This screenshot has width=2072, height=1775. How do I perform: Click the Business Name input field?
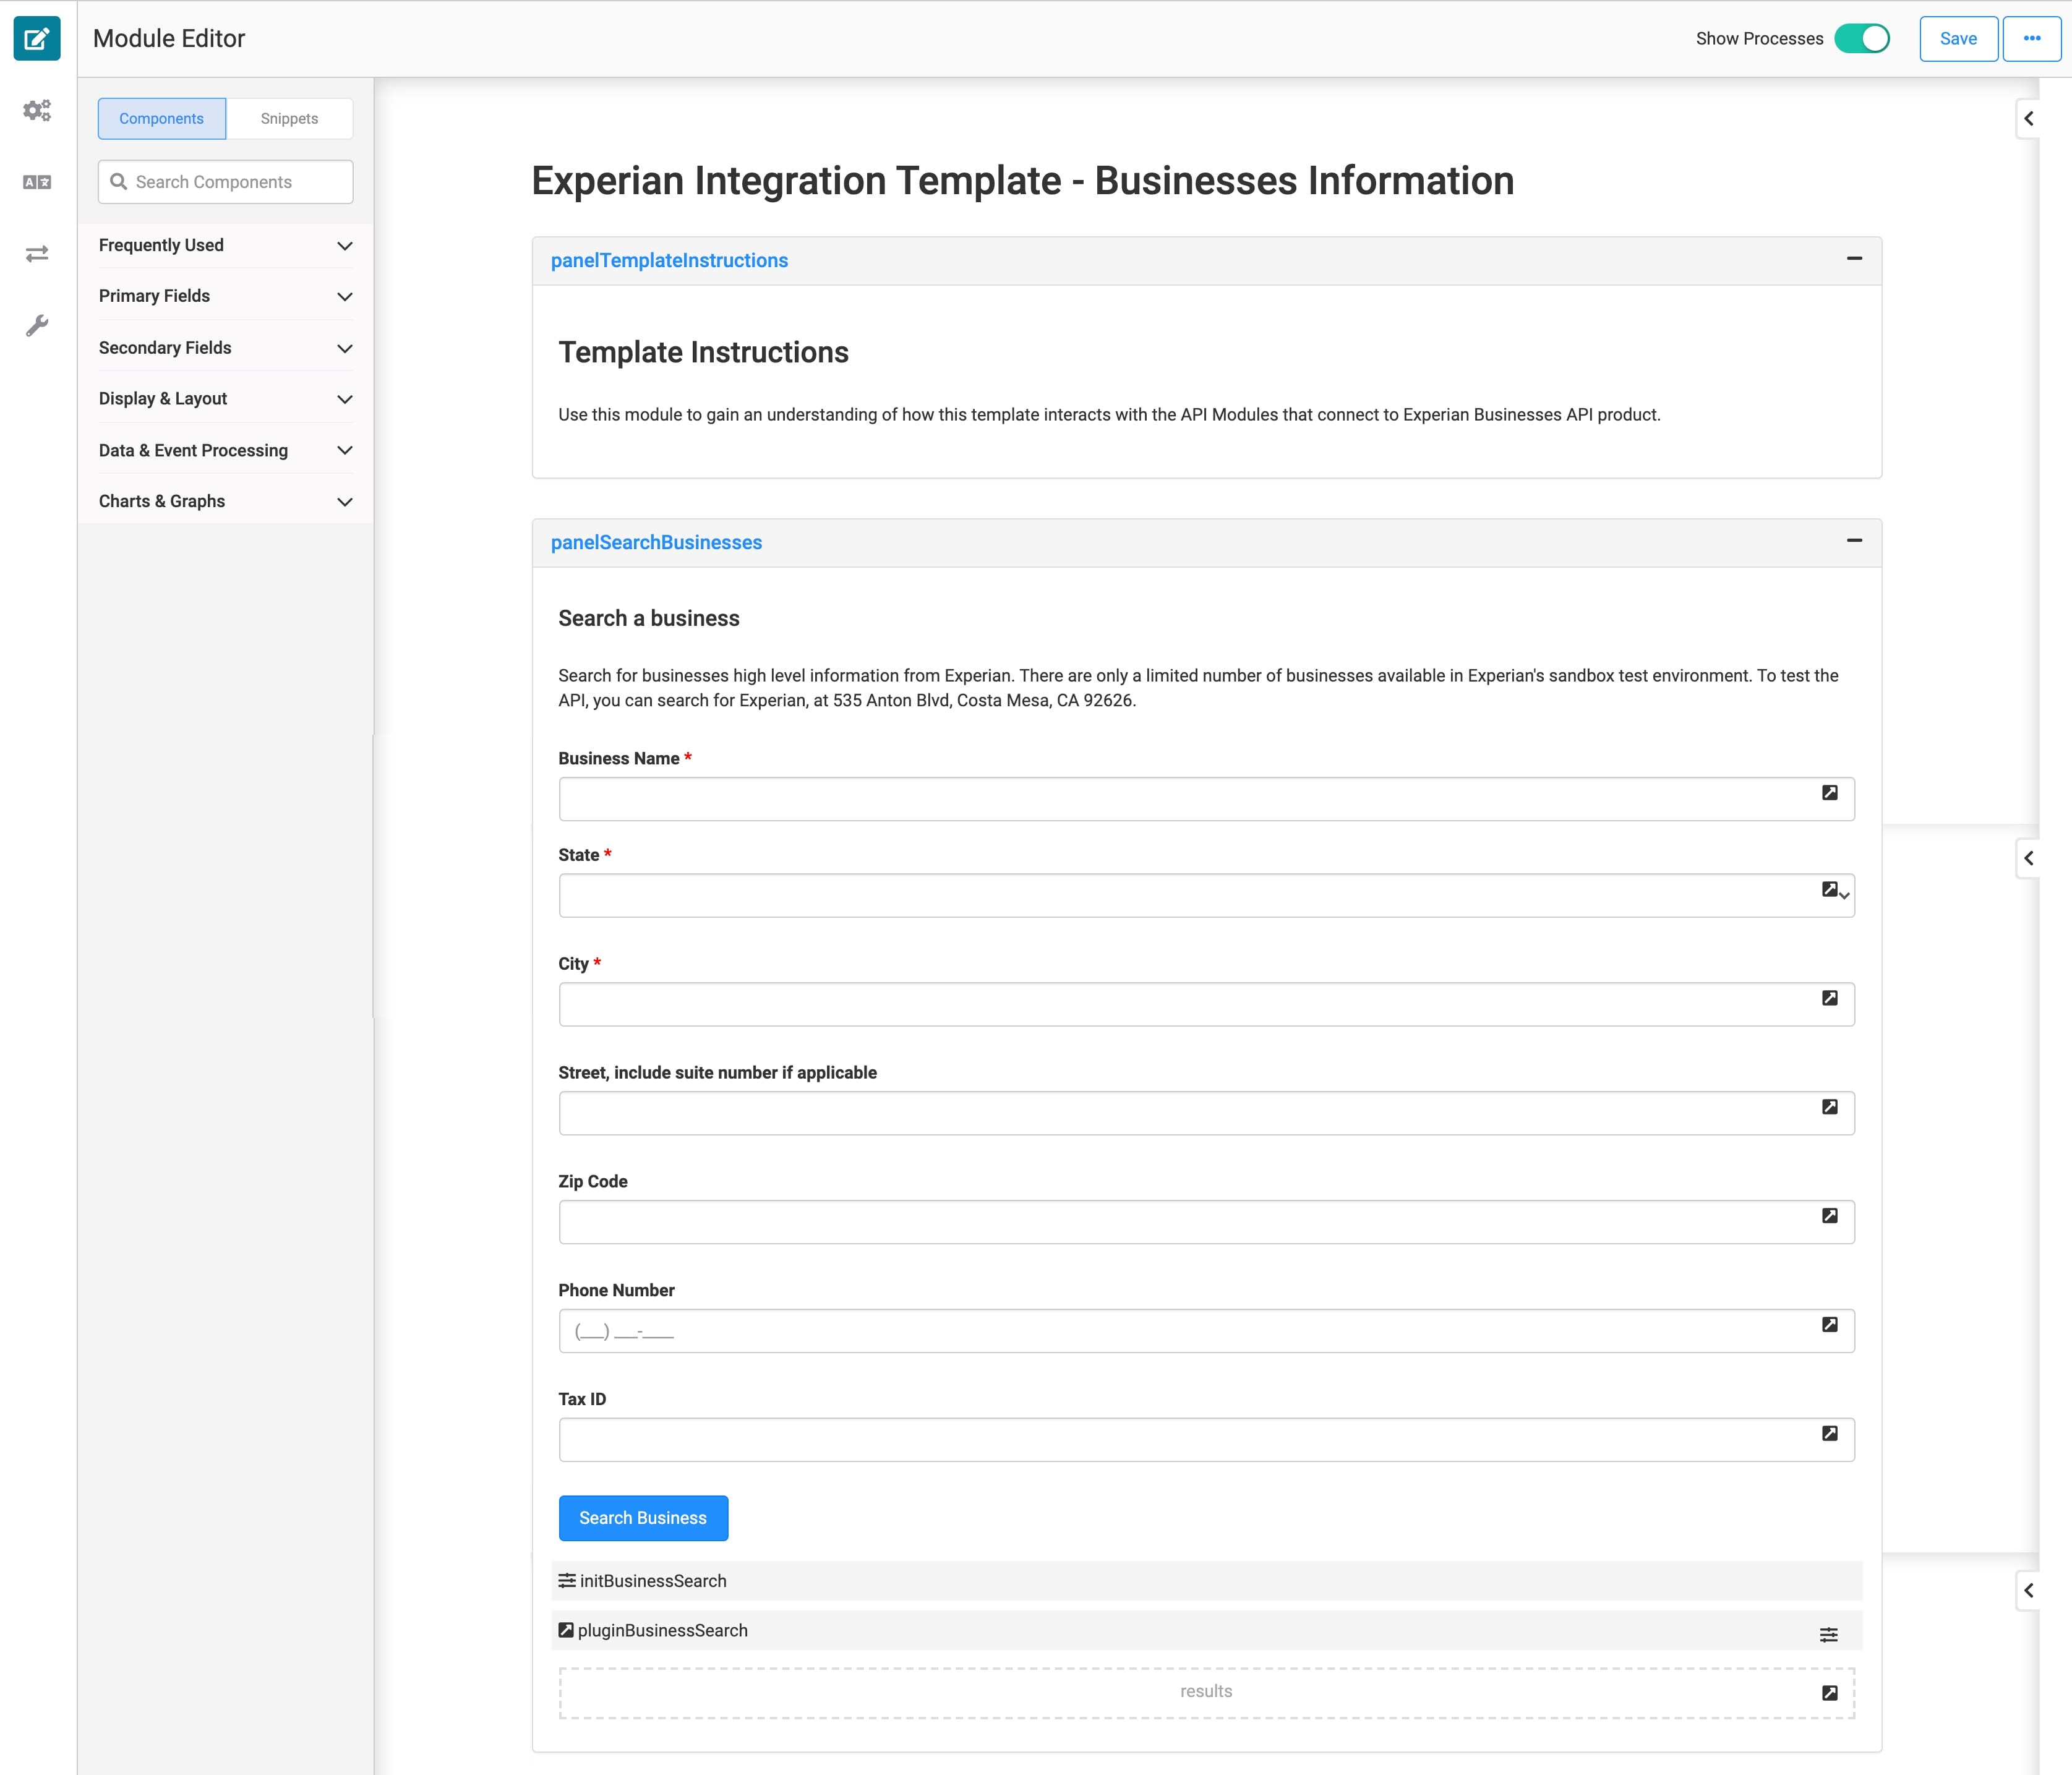pyautogui.click(x=1206, y=799)
